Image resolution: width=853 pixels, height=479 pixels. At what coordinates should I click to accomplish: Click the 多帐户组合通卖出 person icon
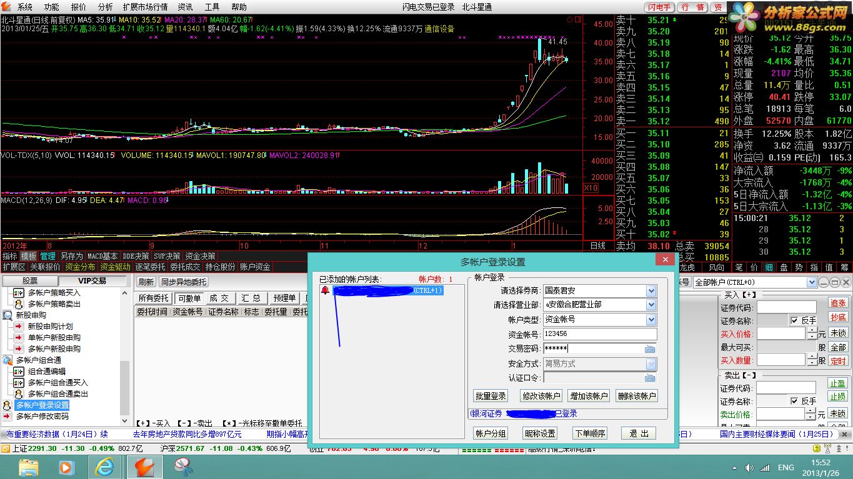click(19, 393)
